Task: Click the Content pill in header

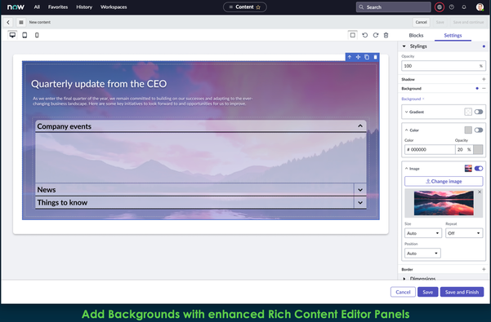Action: click(x=245, y=7)
